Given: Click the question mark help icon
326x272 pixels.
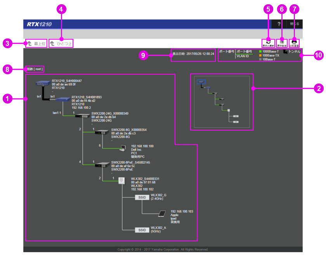Looking at the screenshot, I should coord(279,24).
